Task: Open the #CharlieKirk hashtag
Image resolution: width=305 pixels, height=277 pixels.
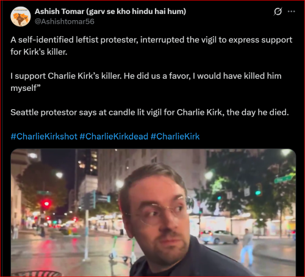Action: coord(175,137)
